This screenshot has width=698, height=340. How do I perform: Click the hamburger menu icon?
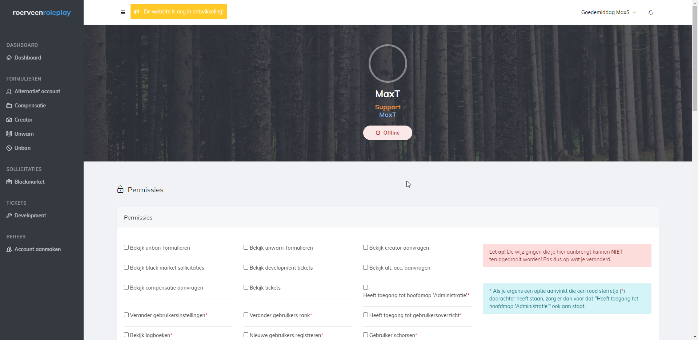(x=123, y=12)
